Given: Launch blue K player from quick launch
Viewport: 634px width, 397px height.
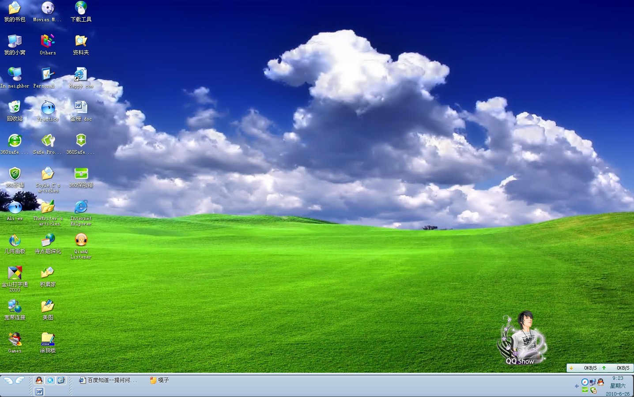Looking at the screenshot, I should click(x=50, y=380).
